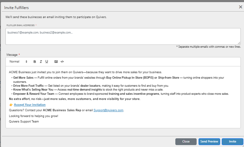
Task: Toggle bold formatting in message editor
Action: (x=35, y=62)
